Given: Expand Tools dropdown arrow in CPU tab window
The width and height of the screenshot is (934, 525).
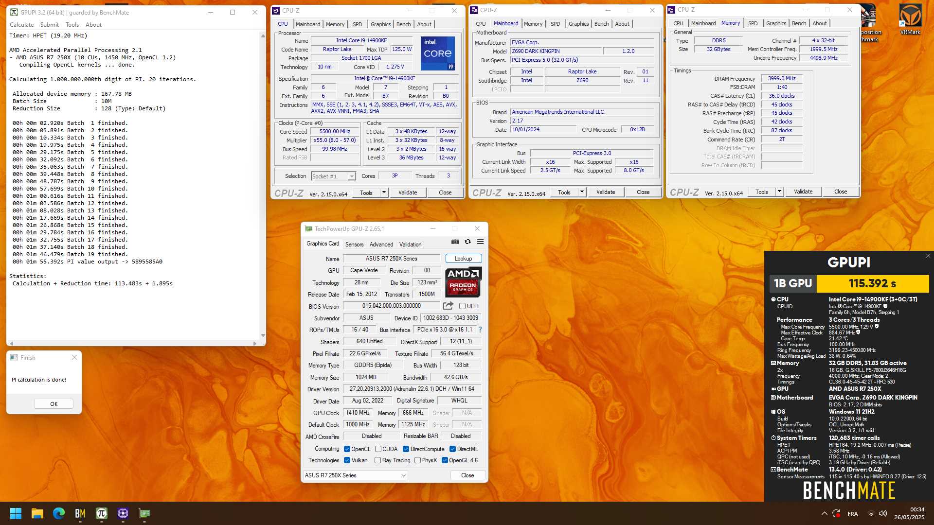Looking at the screenshot, I should [x=384, y=192].
